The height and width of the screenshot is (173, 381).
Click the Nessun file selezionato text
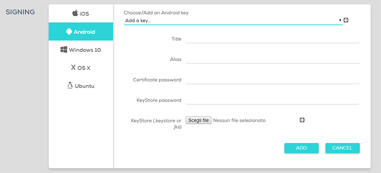(x=240, y=120)
